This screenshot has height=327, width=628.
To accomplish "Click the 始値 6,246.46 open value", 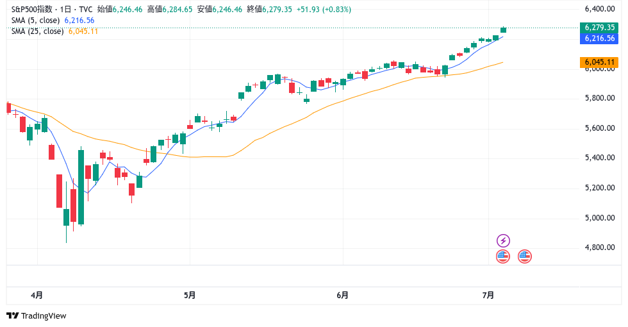I will click(120, 9).
